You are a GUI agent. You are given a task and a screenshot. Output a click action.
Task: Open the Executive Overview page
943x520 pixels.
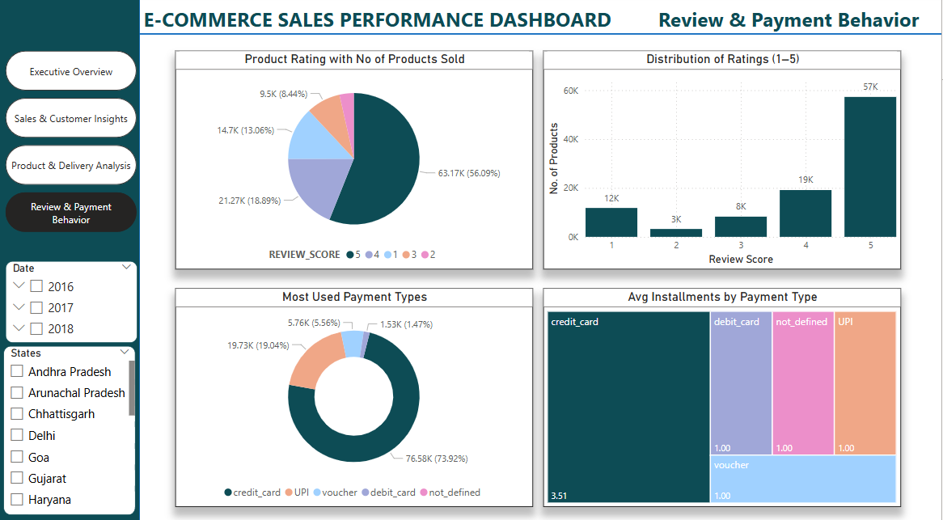(70, 70)
